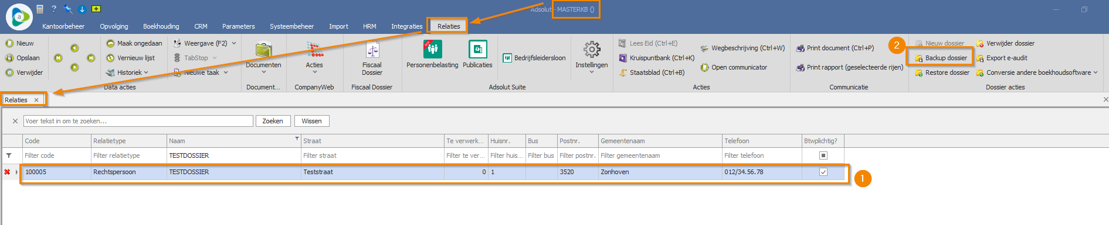Launch Personenbelasting from the ribbon
1109x225 pixels.
click(x=432, y=49)
